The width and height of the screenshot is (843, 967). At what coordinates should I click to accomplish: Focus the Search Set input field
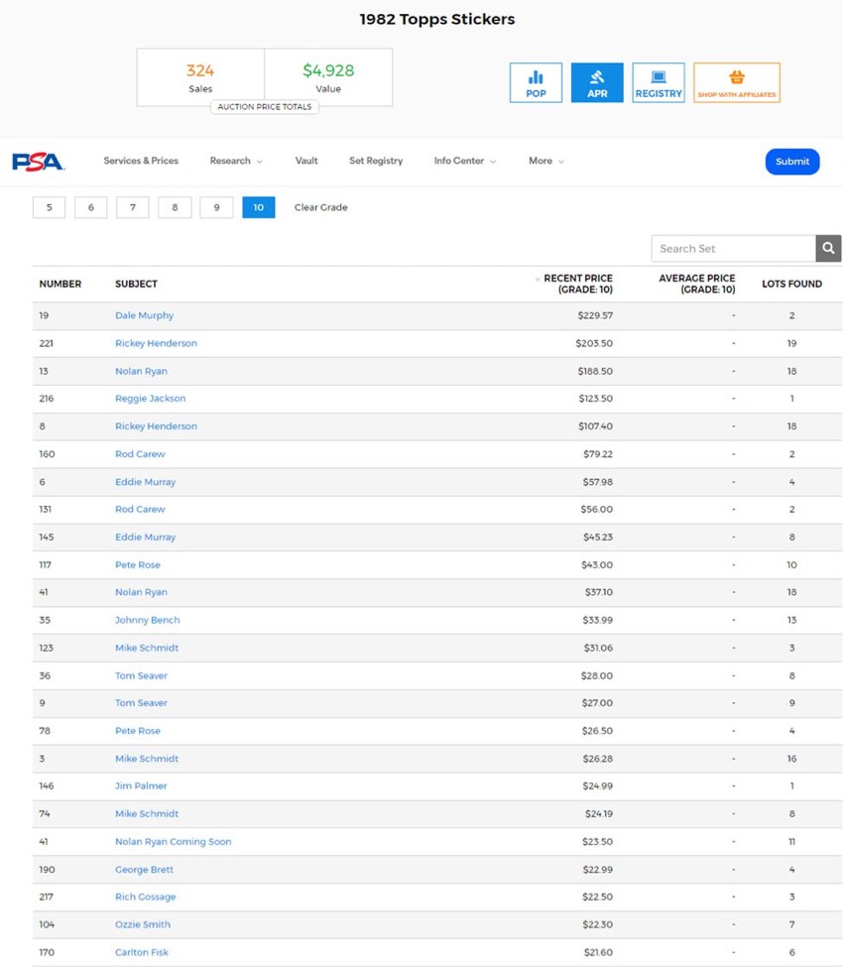733,249
